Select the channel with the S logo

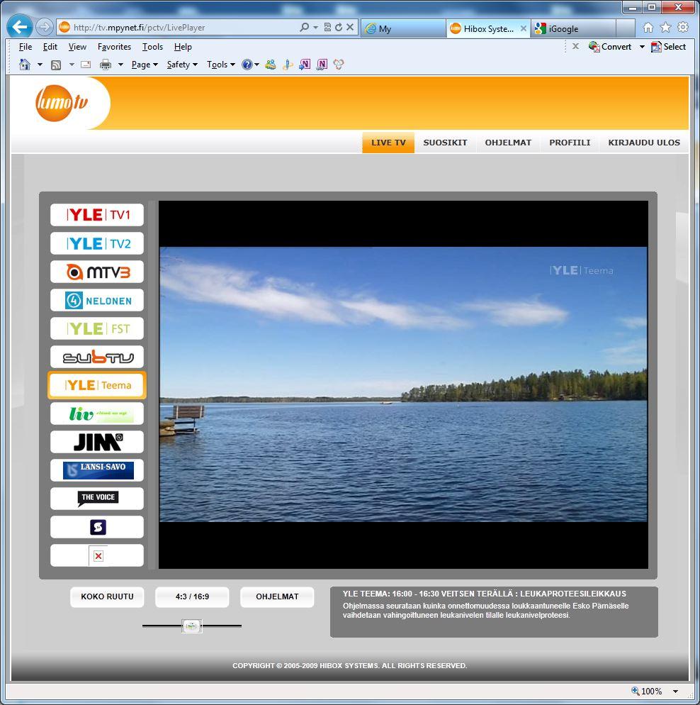click(x=97, y=527)
